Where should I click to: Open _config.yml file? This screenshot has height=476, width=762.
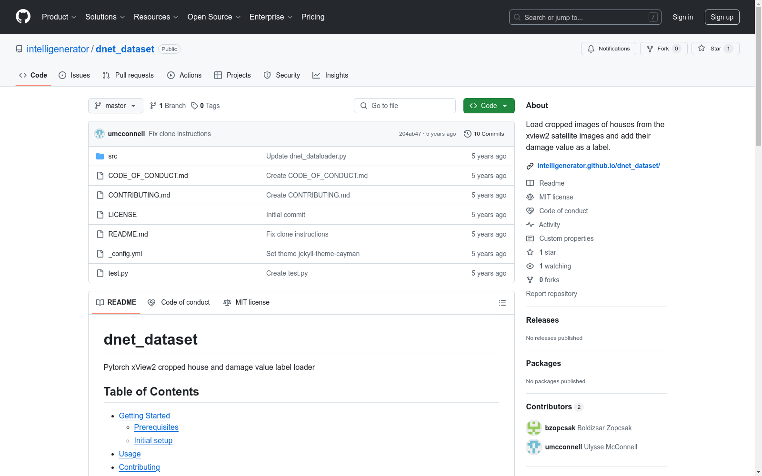125,254
